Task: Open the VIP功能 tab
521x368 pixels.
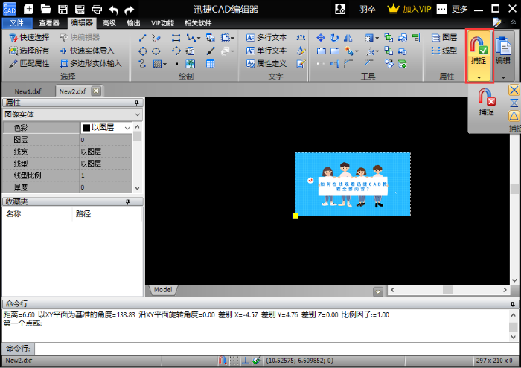Action: coord(162,23)
